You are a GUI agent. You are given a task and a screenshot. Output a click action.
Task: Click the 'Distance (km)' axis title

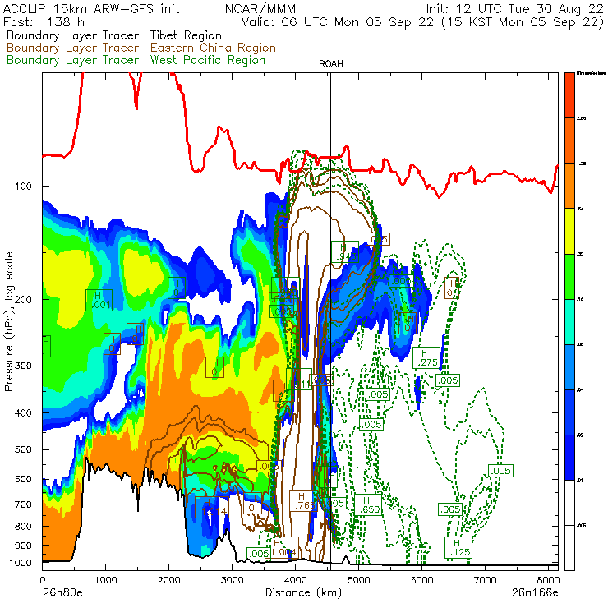303,592
